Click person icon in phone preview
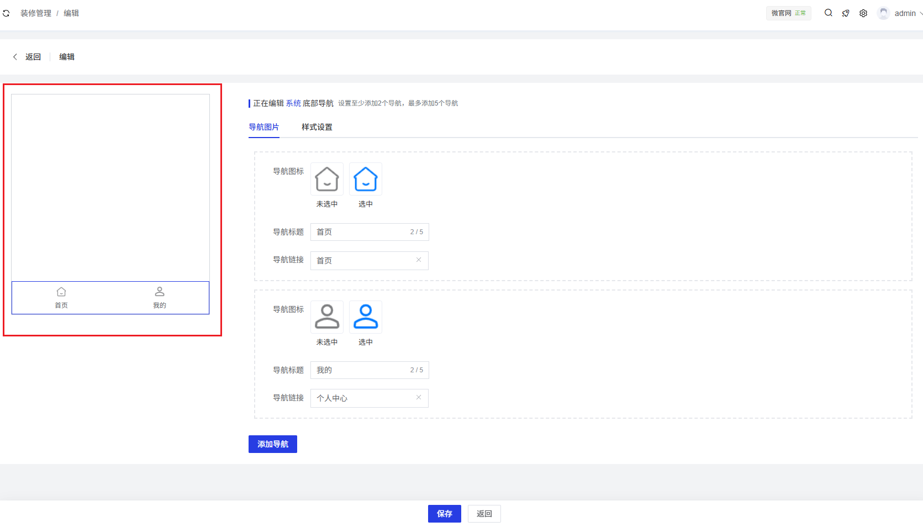The image size is (923, 527). (160, 292)
